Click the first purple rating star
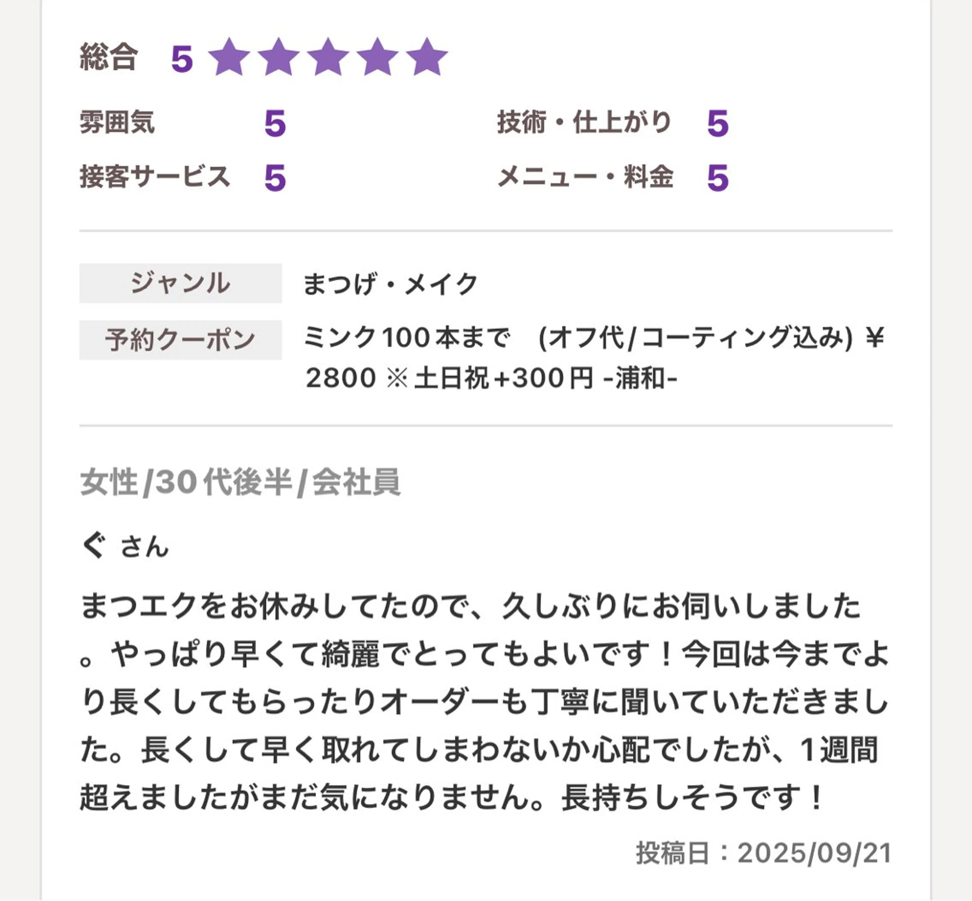 (229, 58)
